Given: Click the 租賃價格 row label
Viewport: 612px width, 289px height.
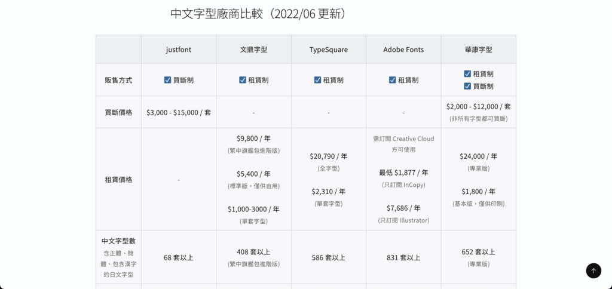Looking at the screenshot, I should click(x=118, y=179).
